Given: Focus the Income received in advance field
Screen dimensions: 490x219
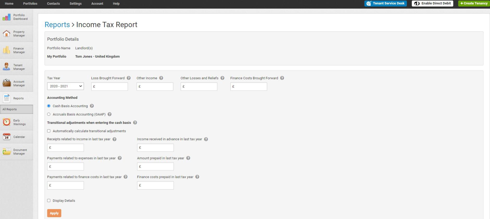Looking at the screenshot, I should click(x=155, y=148).
